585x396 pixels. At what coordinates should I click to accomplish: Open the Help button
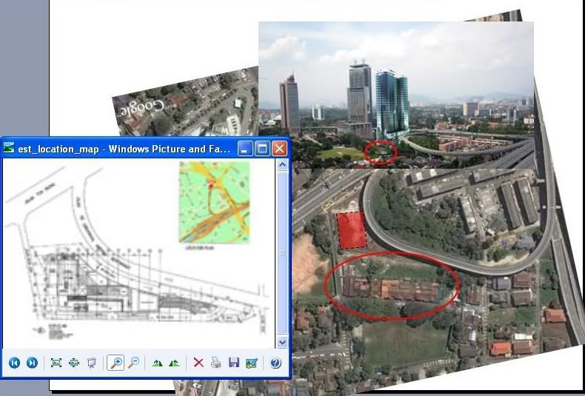tap(275, 363)
